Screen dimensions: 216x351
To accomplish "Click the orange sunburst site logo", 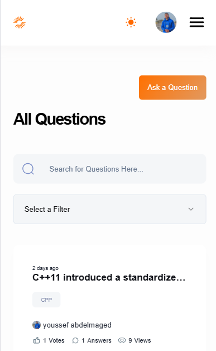I will 20,22.
